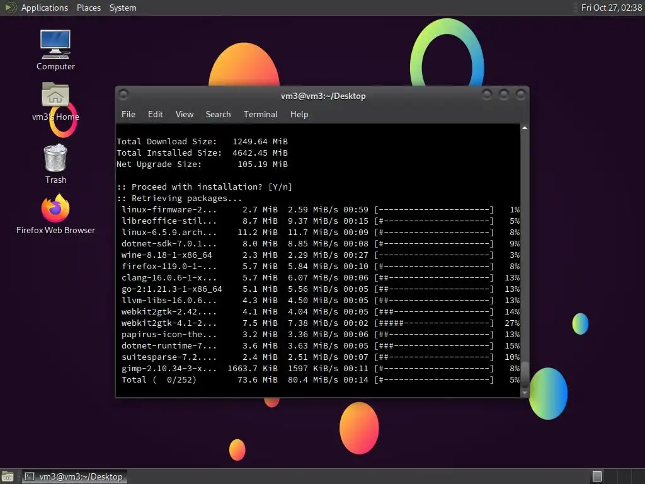Open the terminal Search menu

coord(218,114)
